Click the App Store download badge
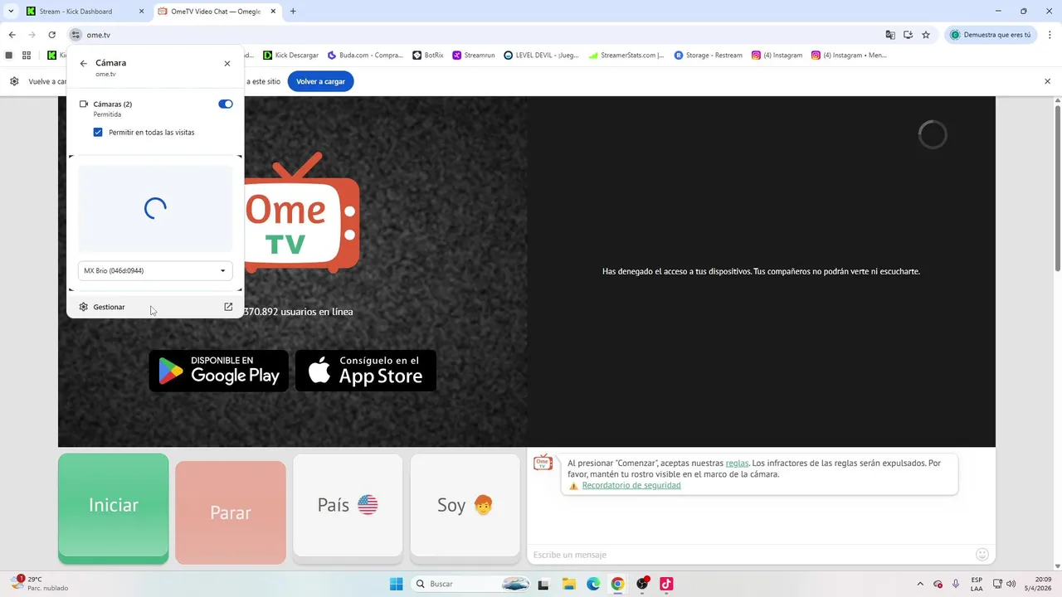The height and width of the screenshot is (597, 1062). [366, 371]
